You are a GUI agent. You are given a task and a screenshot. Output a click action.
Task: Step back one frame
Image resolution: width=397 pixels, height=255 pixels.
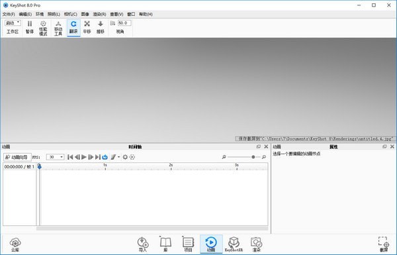tap(77, 157)
